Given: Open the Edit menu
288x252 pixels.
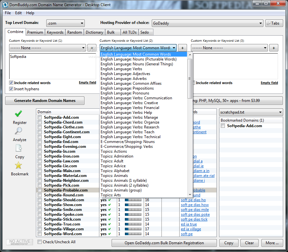Looking at the screenshot, I should pos(18,13).
